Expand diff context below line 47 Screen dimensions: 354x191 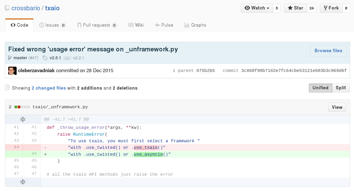point(23,182)
